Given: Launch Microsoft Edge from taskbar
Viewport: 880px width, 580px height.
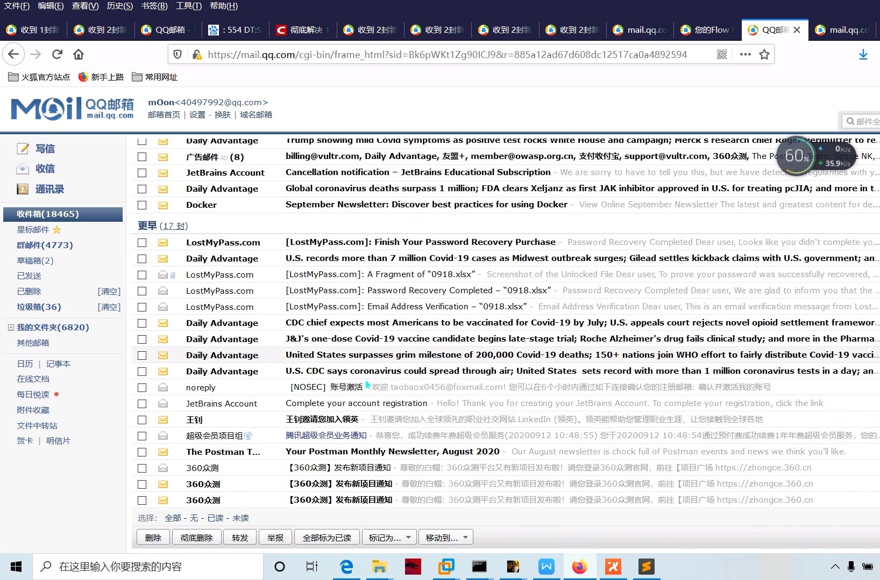Looking at the screenshot, I should 346,567.
